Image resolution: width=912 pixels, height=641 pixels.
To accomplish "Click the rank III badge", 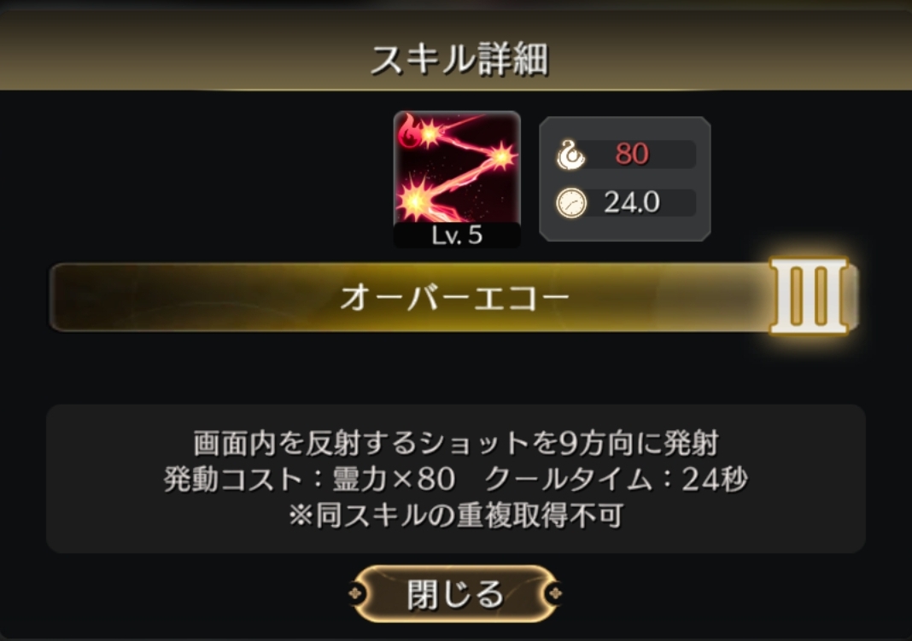I will (810, 296).
